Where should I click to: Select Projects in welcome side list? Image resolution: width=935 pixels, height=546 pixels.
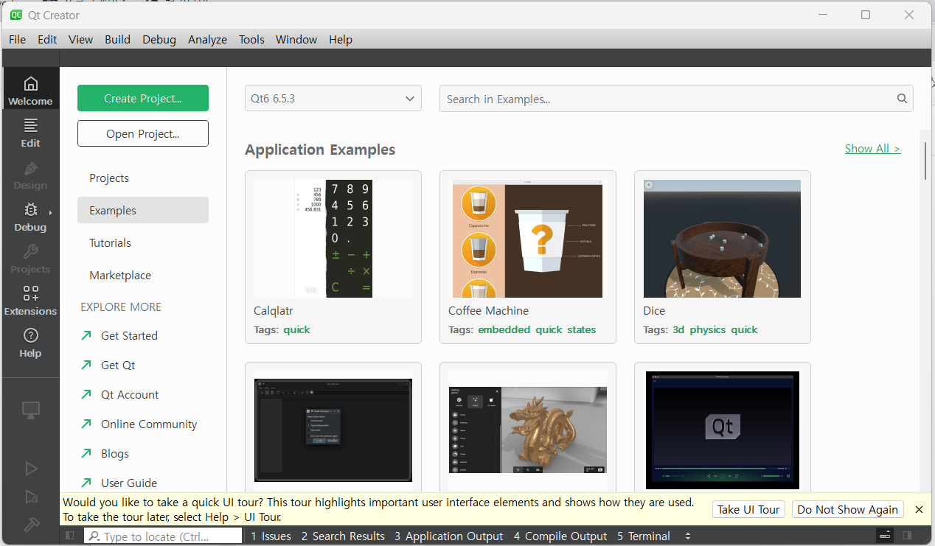click(143, 178)
